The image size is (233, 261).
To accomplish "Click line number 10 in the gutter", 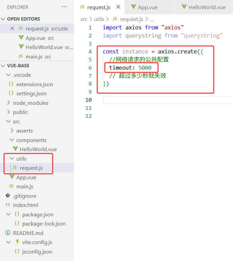I will (88, 100).
